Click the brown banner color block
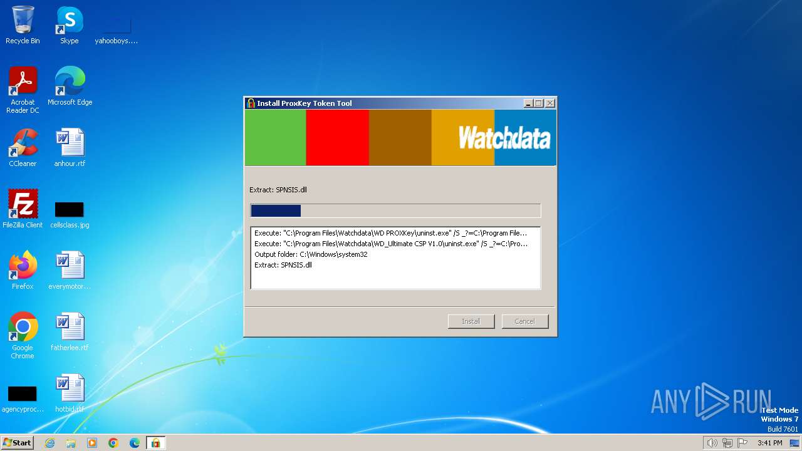The width and height of the screenshot is (802, 451). coord(400,138)
